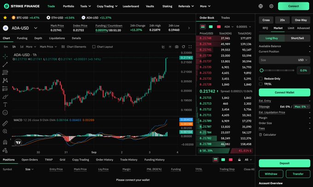313x187 pixels.
Task: Open the 20x leverage setting
Action: [x=282, y=20]
